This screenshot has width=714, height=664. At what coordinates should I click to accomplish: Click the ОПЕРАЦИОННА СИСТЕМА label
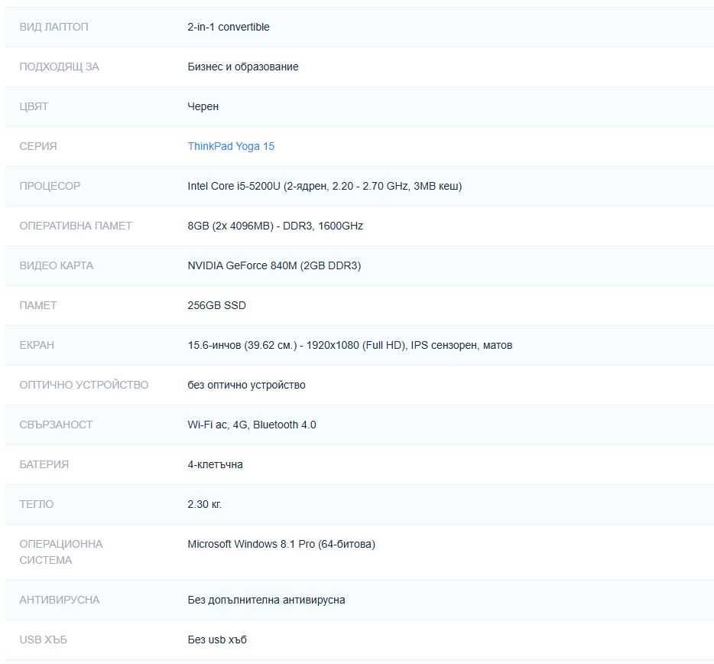coord(61,552)
